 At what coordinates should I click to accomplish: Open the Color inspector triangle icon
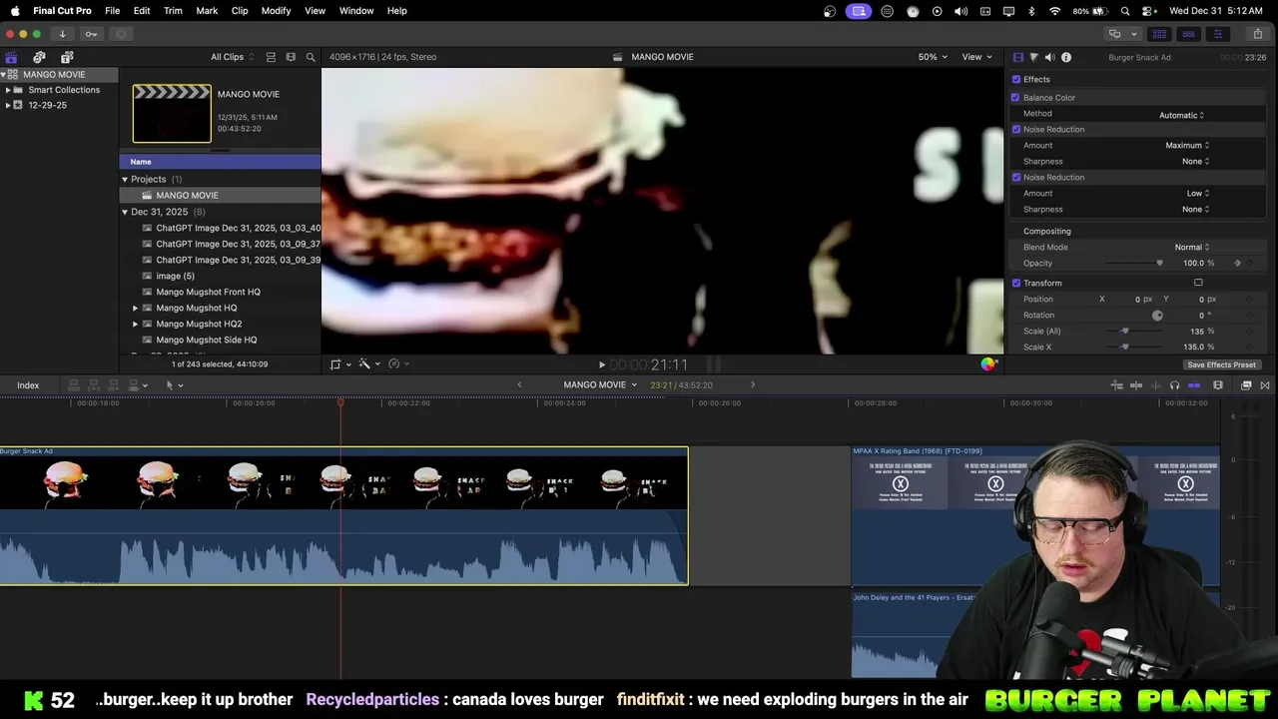point(1033,57)
